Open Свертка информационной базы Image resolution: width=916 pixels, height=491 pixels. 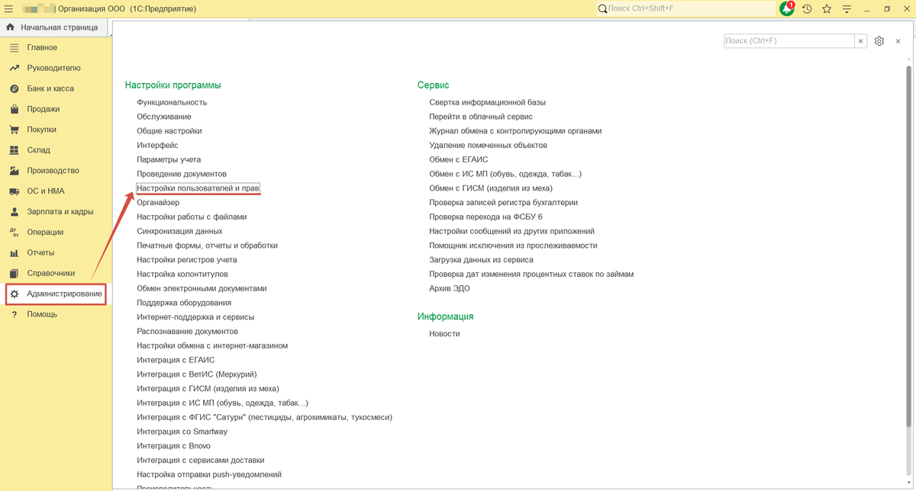coord(487,102)
